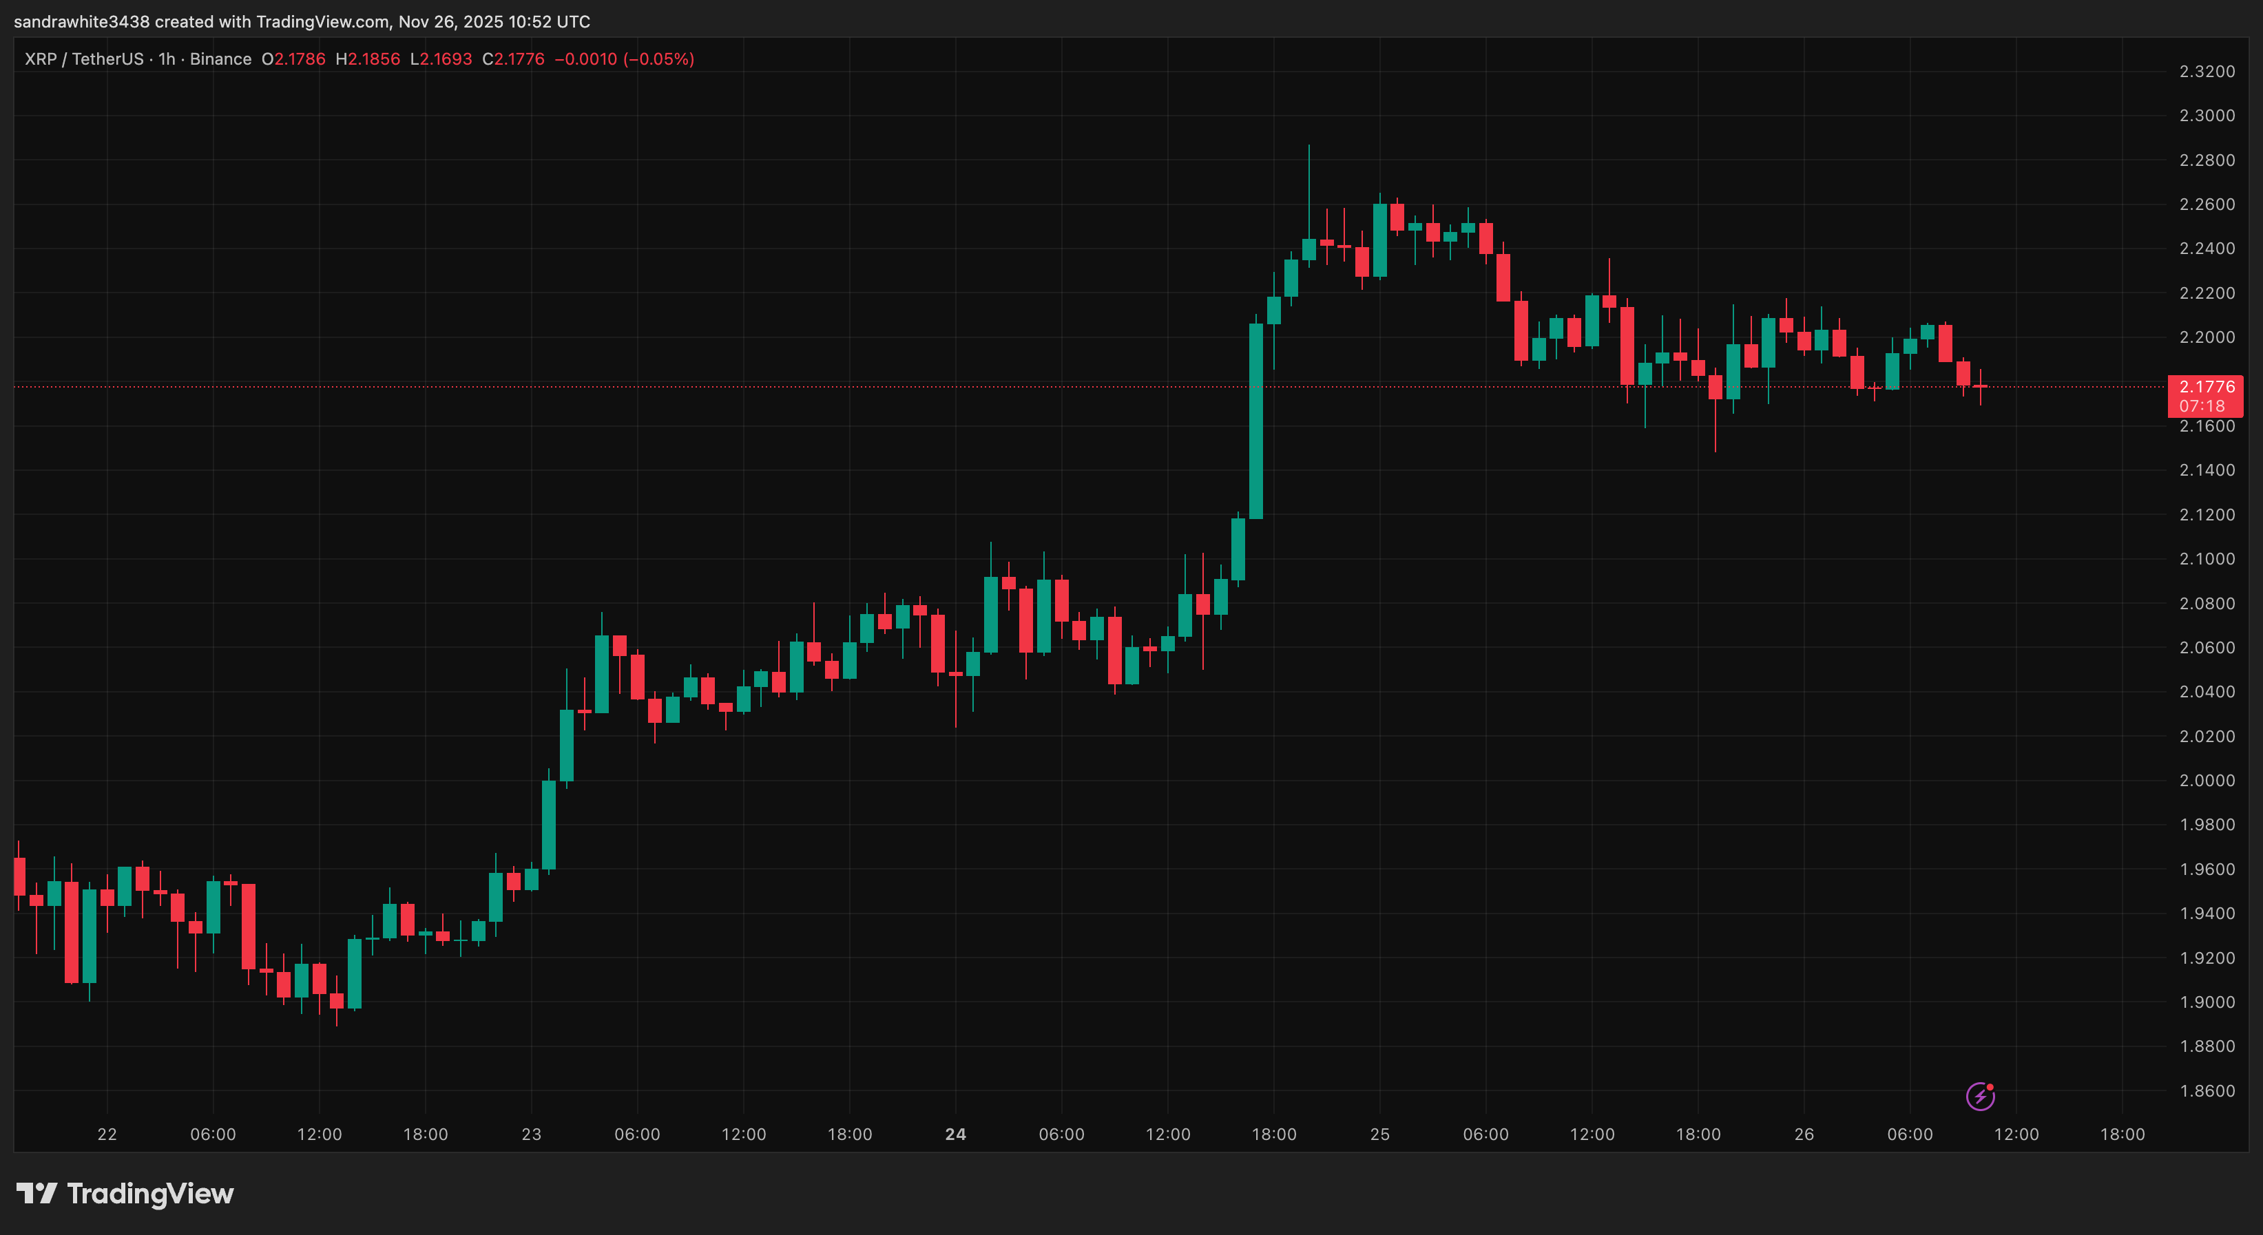Viewport: 2263px width, 1235px height.
Task: Click the 1h timeframe label
Action: 167,59
